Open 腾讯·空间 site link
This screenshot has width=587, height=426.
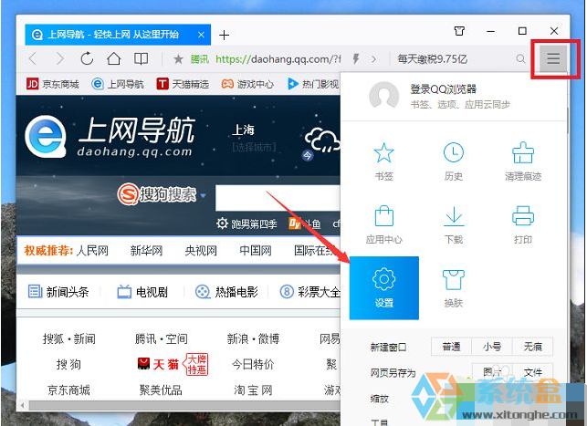click(161, 338)
